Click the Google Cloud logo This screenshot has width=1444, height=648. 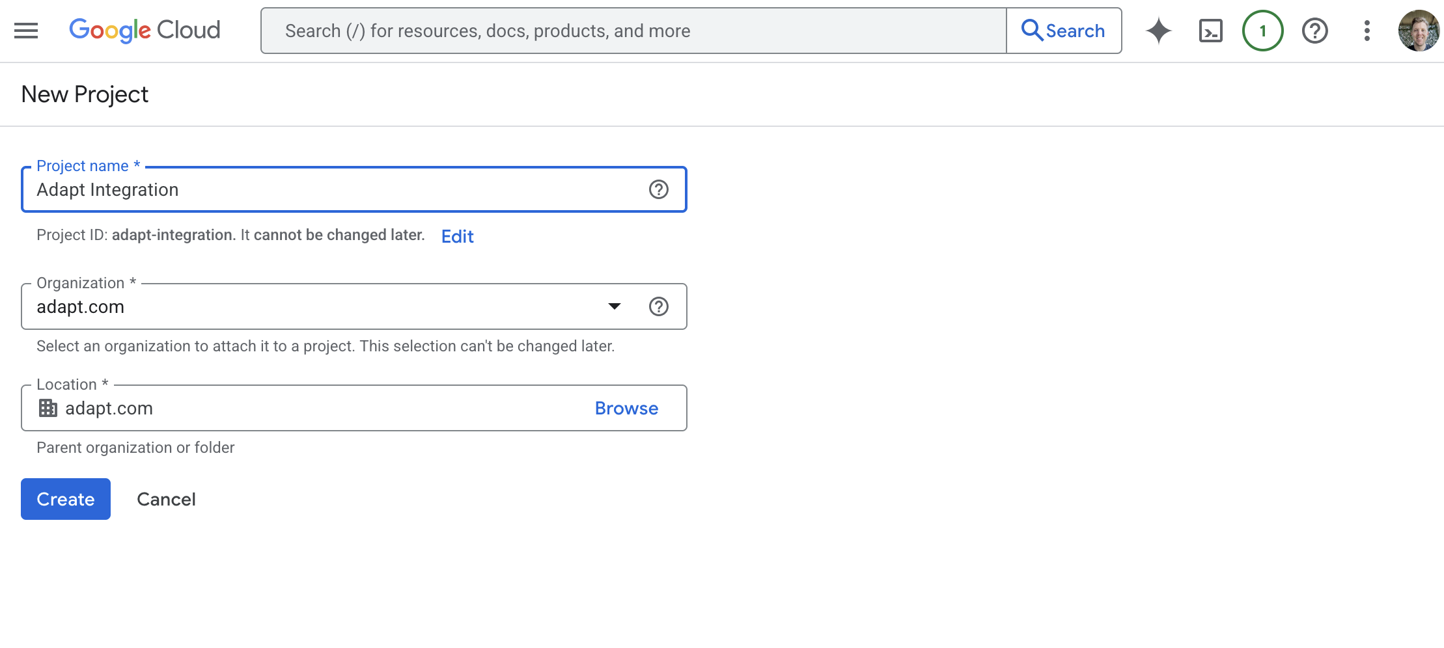145,30
